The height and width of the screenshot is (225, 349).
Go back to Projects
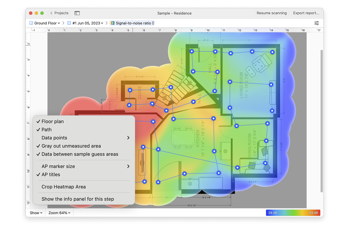click(x=59, y=13)
